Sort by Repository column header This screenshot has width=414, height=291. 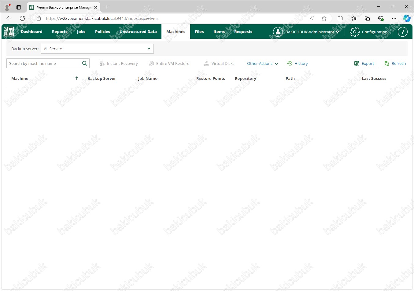tap(246, 78)
